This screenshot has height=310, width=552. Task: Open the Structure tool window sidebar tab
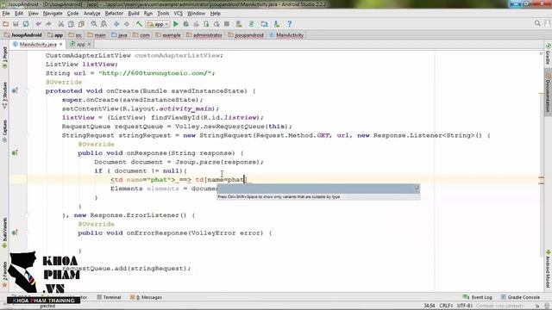(x=4, y=96)
